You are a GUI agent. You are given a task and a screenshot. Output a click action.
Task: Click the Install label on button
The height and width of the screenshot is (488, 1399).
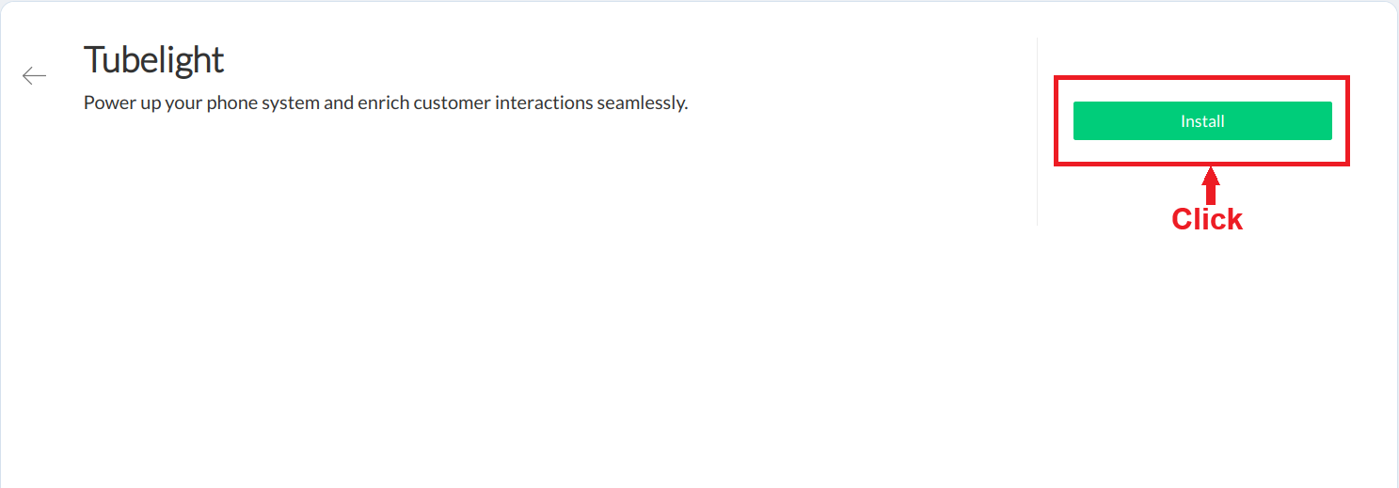pyautogui.click(x=1202, y=121)
